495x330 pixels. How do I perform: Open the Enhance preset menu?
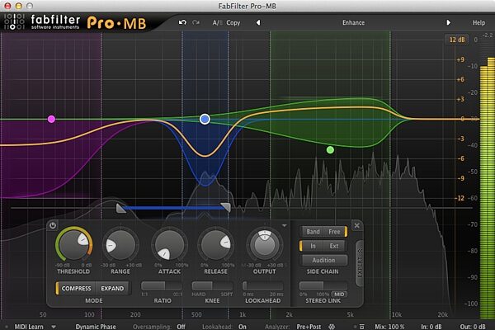(x=353, y=23)
